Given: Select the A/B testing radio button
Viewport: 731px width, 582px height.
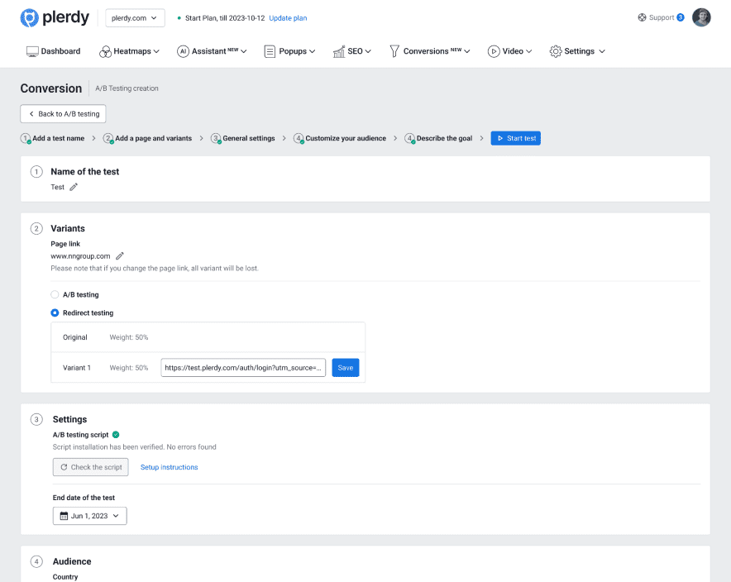Looking at the screenshot, I should (x=55, y=294).
